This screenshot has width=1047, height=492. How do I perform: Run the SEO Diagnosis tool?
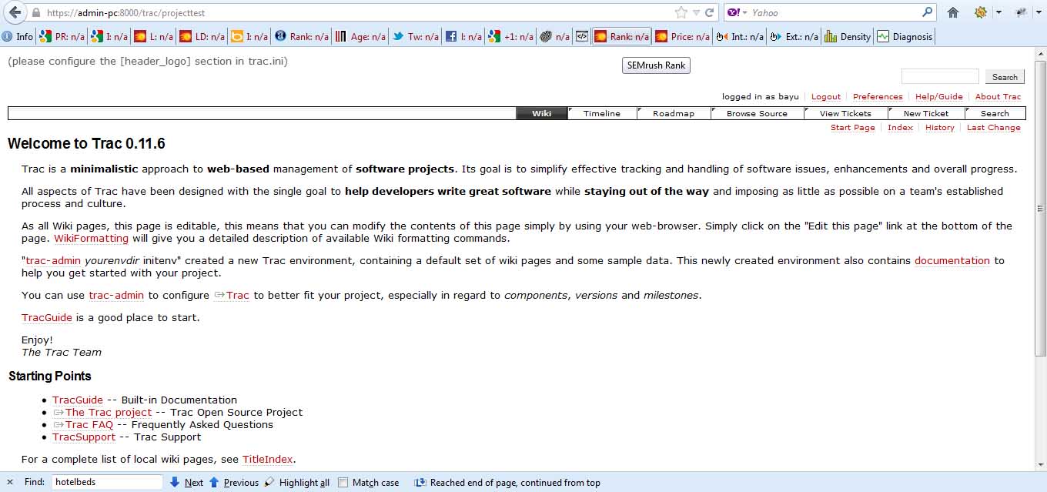tap(905, 36)
